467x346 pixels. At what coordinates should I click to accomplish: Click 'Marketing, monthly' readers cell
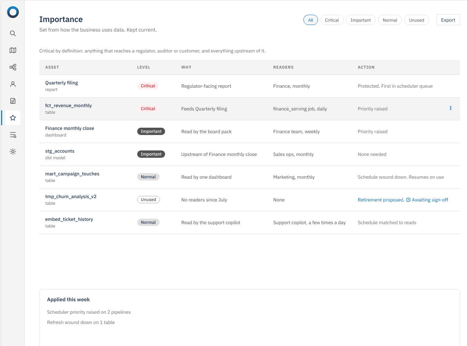(294, 177)
